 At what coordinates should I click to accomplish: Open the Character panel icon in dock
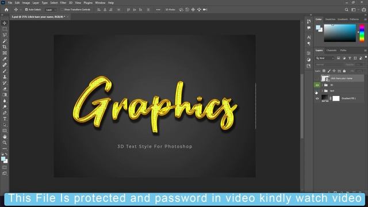[x=309, y=37]
